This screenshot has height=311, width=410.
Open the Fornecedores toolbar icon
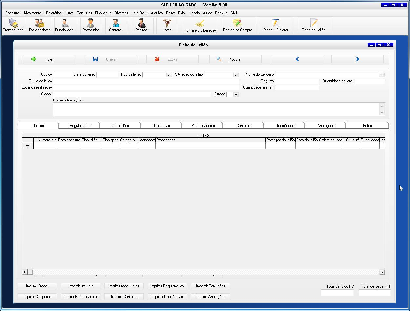[x=40, y=26]
